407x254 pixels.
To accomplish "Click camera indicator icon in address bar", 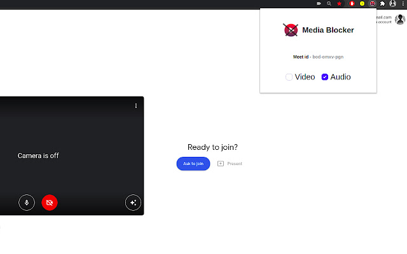I will pos(319,4).
